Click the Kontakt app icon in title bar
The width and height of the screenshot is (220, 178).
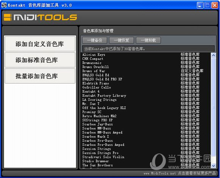(4, 5)
